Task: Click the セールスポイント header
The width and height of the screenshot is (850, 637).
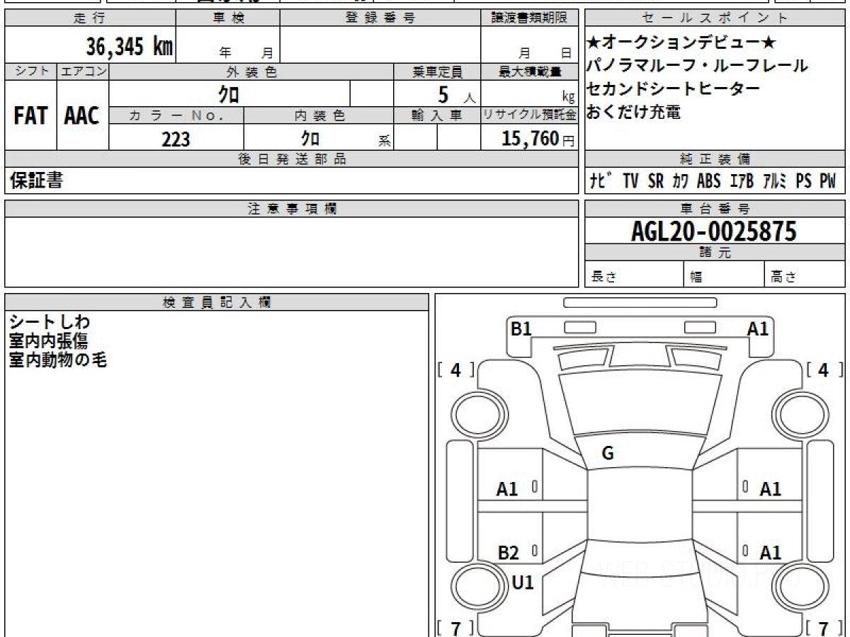Action: [715, 18]
